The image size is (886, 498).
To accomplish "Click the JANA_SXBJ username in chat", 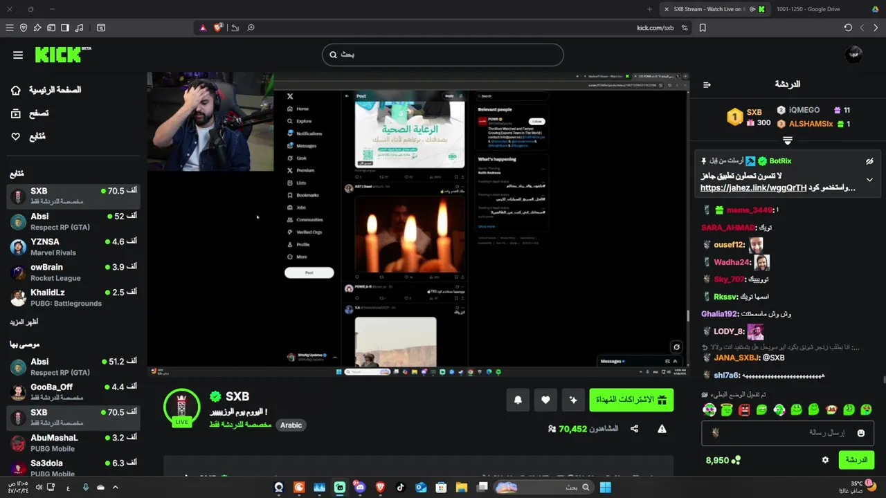I will click(x=736, y=358).
